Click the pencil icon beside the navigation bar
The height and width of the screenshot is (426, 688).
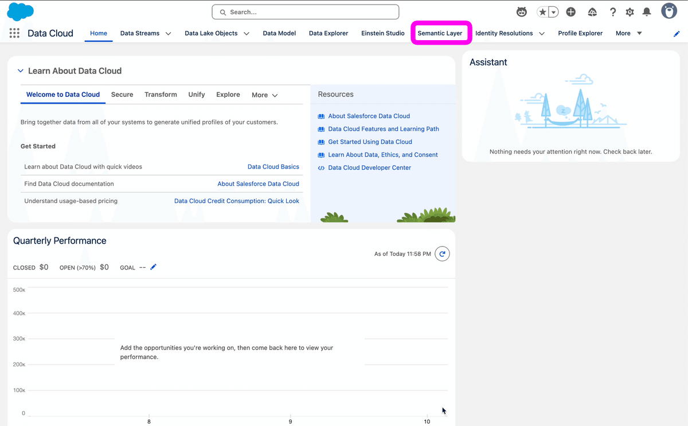677,34
